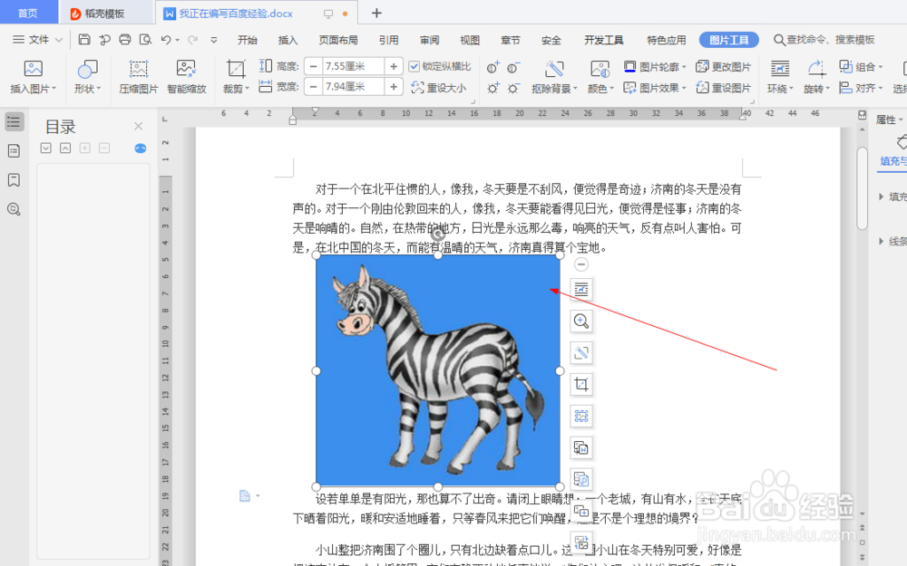907x566 pixels.
Task: Open 颜色 color dropdown
Action: 600,89
